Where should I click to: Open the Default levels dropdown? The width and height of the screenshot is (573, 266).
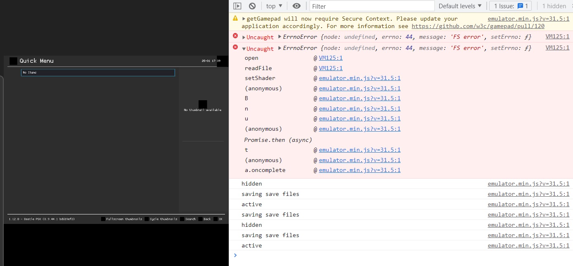(x=459, y=6)
